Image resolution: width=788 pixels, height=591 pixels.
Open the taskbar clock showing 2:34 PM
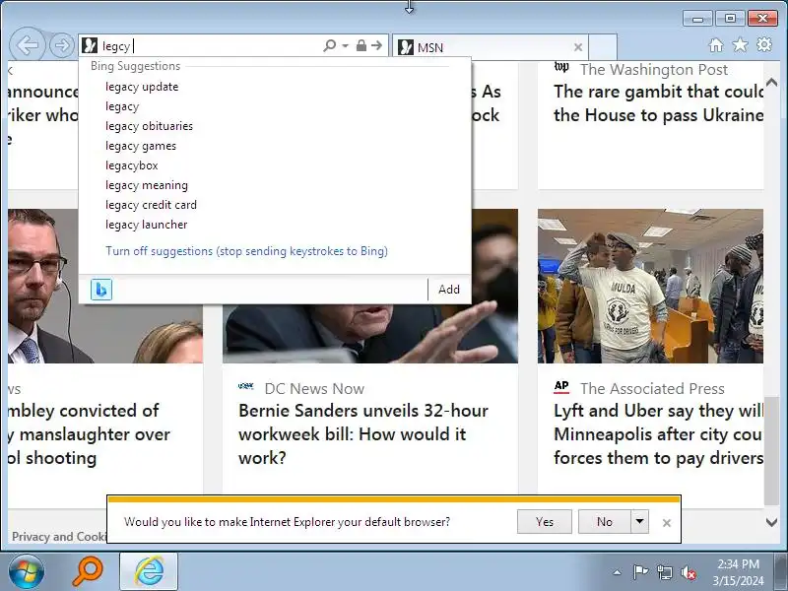pyautogui.click(x=738, y=572)
